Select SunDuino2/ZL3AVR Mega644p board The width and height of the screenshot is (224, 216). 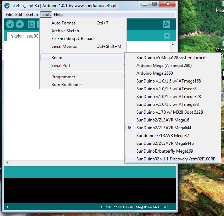coord(173,143)
